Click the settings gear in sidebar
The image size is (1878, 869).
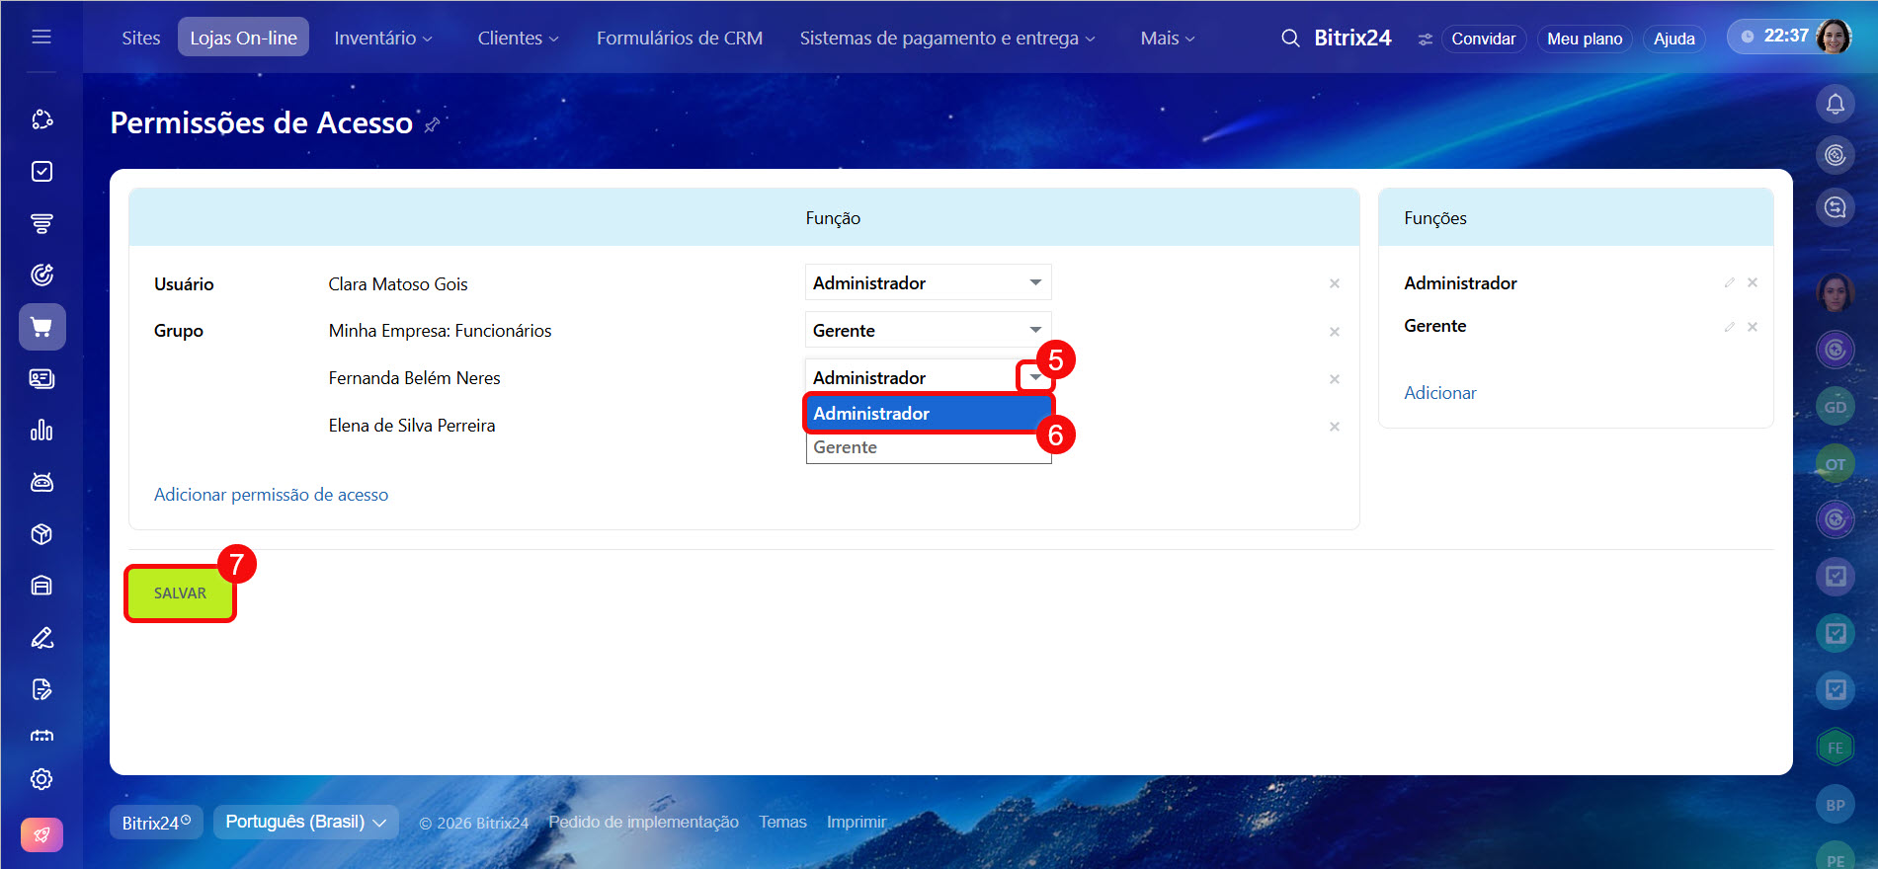[41, 779]
